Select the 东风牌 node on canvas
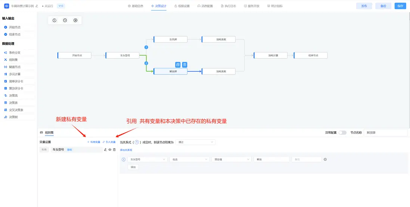 [171, 40]
